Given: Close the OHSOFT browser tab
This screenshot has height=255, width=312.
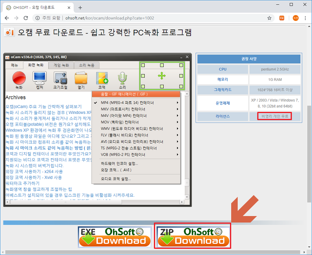Looking at the screenshot, I should click(69, 8).
